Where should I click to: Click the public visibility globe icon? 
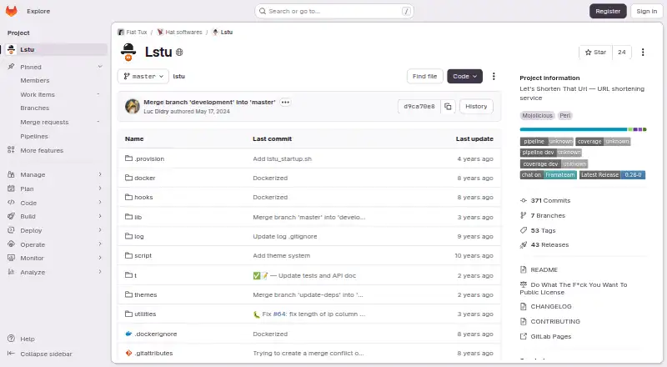(179, 53)
